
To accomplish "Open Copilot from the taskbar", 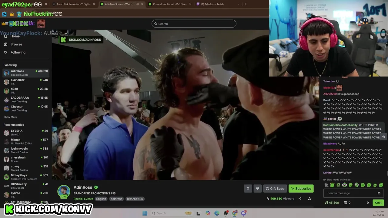I will click(208, 213).
